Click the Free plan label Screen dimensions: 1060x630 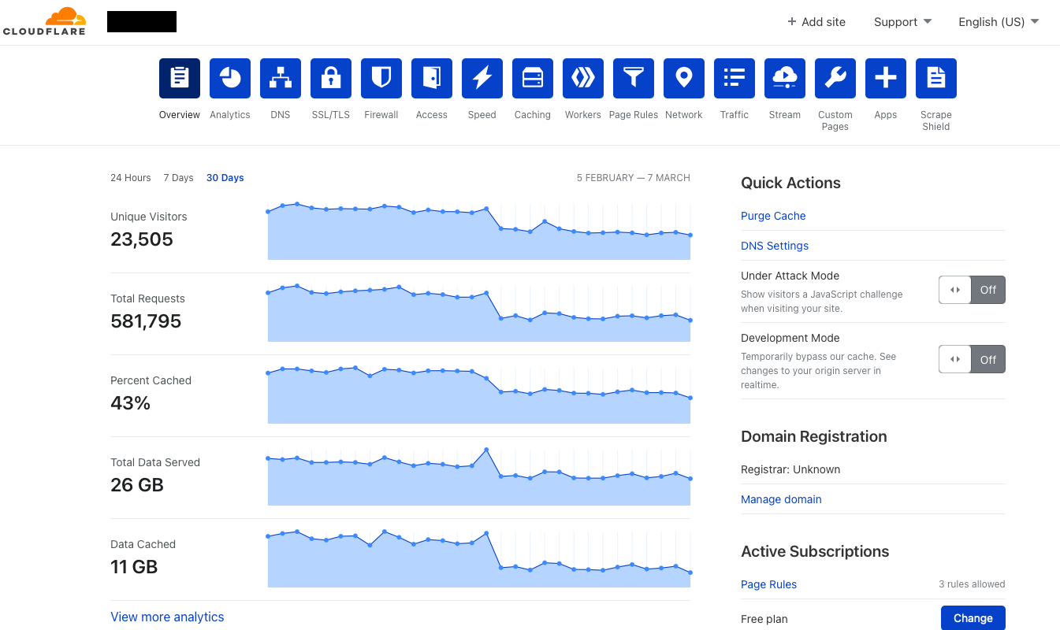tap(764, 619)
